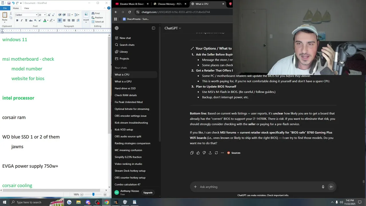The image size is (366, 206).
Task: Give thumbs down to ChatGPT response
Action: 204,153
